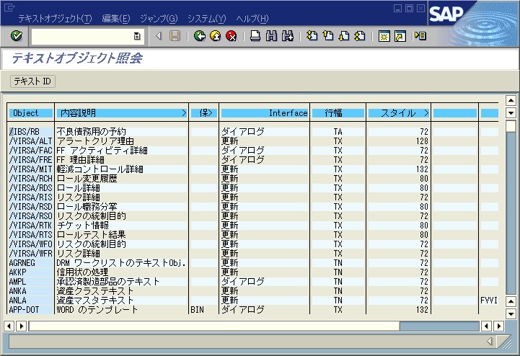This screenshot has width=520, height=356.
Task: Click the テキスト ID button
Action: pos(32,81)
